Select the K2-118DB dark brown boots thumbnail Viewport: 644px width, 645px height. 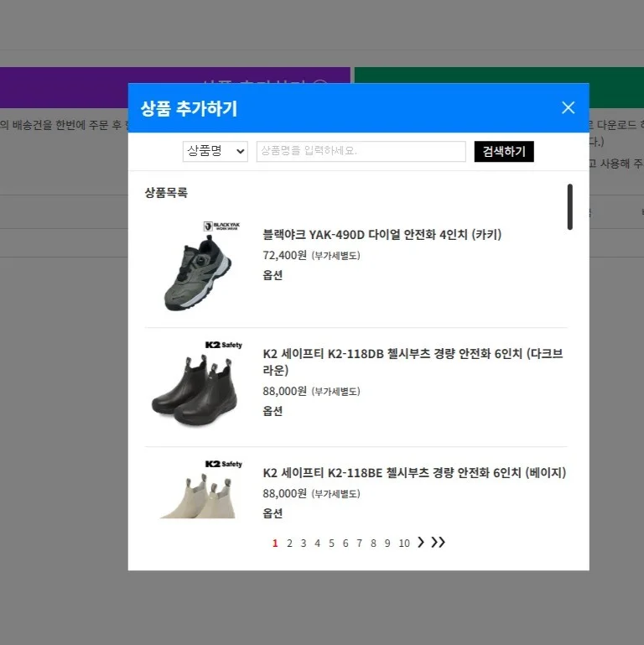pos(199,384)
